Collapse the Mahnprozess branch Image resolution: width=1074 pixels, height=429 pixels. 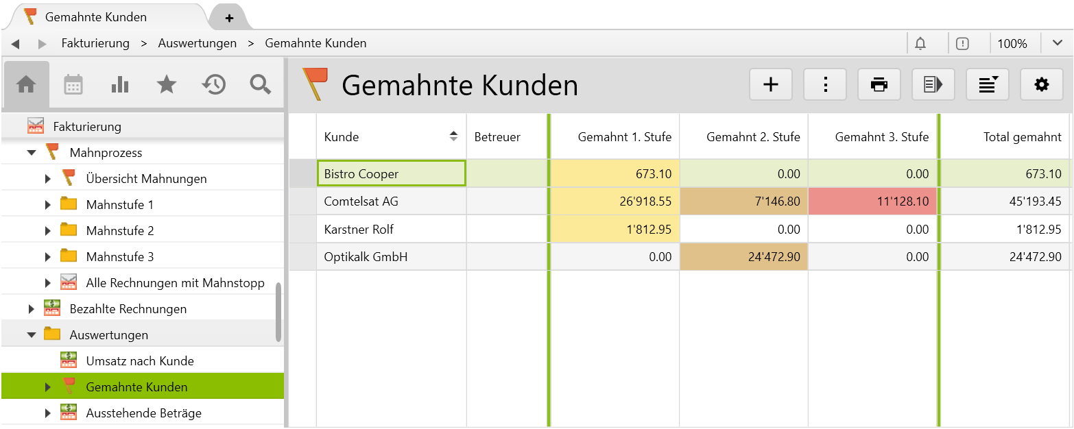(30, 152)
